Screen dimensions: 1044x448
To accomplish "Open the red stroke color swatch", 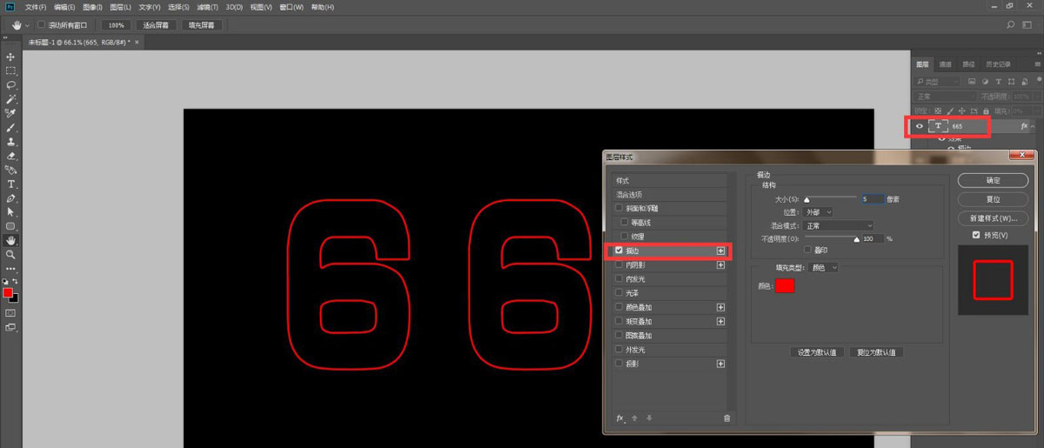I will tap(785, 285).
